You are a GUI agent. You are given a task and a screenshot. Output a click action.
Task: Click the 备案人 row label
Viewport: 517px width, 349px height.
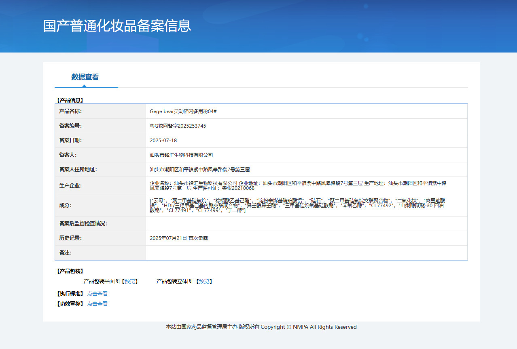[x=68, y=155]
